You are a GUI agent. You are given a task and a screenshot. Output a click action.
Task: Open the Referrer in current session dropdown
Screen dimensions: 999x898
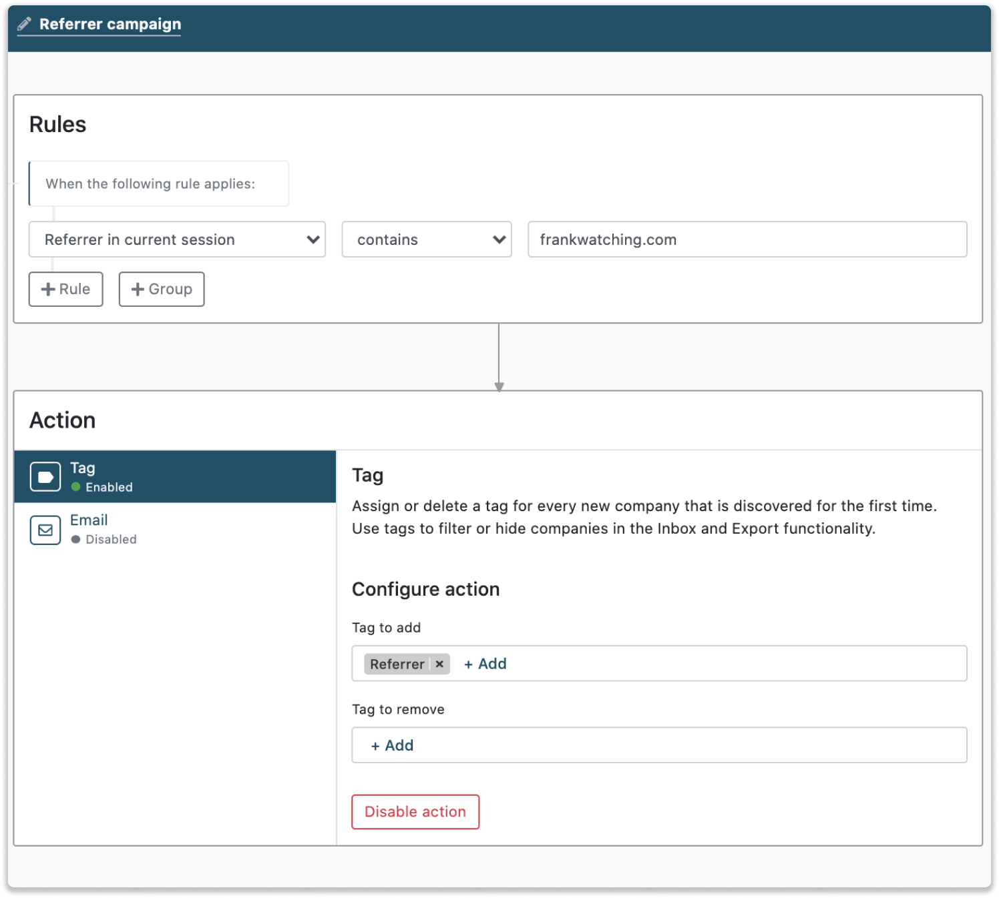(177, 240)
